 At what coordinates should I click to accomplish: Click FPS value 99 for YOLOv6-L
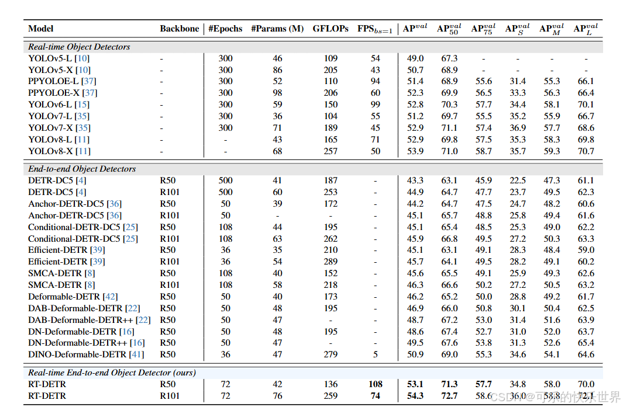point(376,105)
